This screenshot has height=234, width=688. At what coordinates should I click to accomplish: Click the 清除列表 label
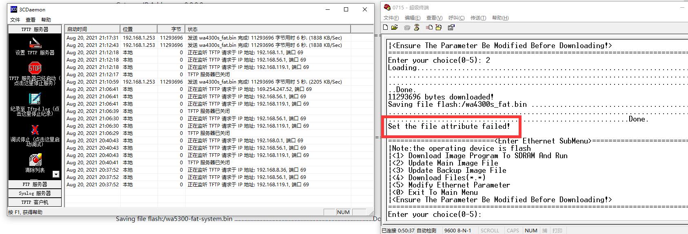[x=35, y=170]
